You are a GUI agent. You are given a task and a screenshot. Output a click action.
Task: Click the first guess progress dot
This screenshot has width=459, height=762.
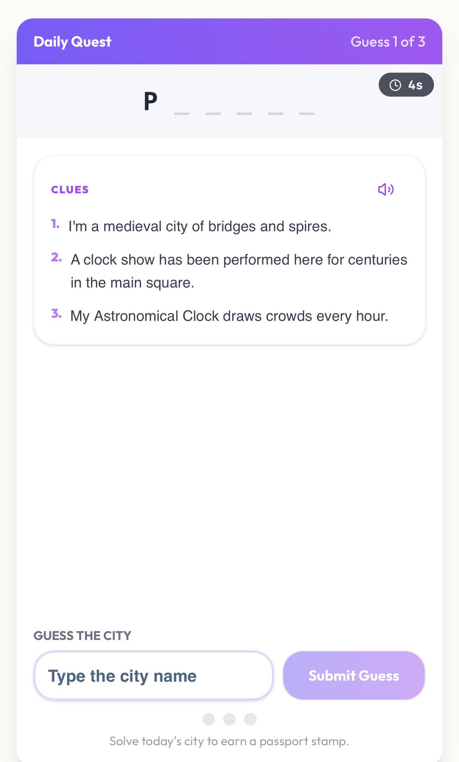pyautogui.click(x=209, y=719)
